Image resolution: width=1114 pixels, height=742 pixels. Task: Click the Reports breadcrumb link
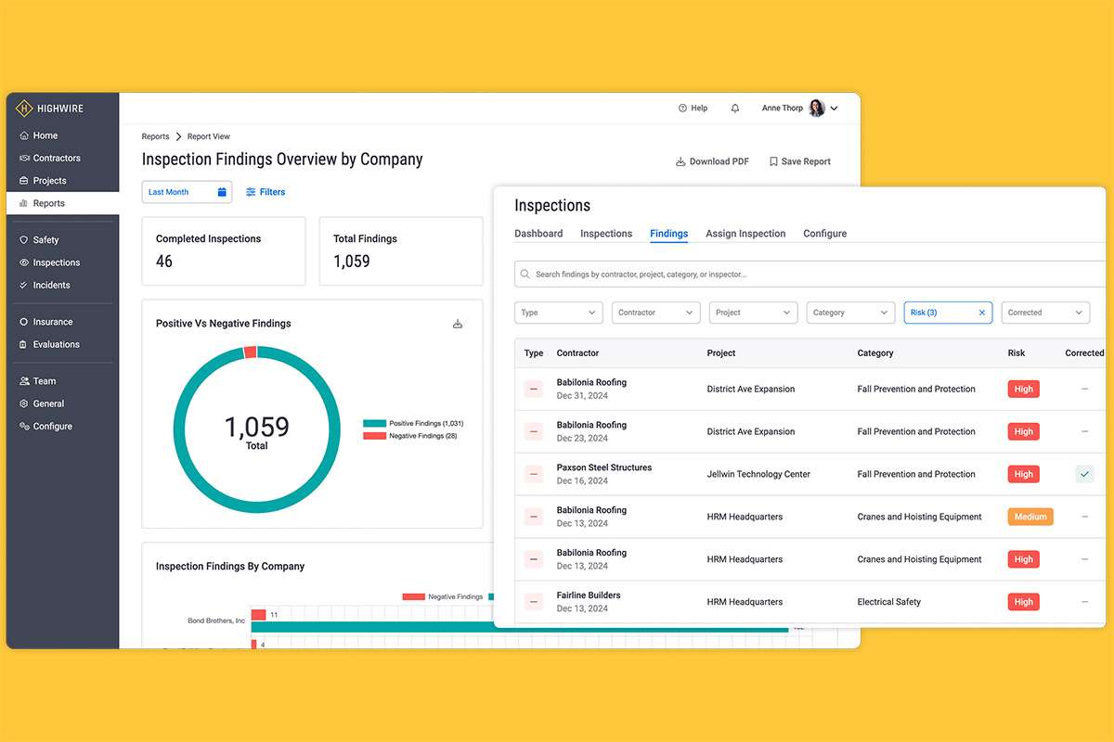click(155, 136)
